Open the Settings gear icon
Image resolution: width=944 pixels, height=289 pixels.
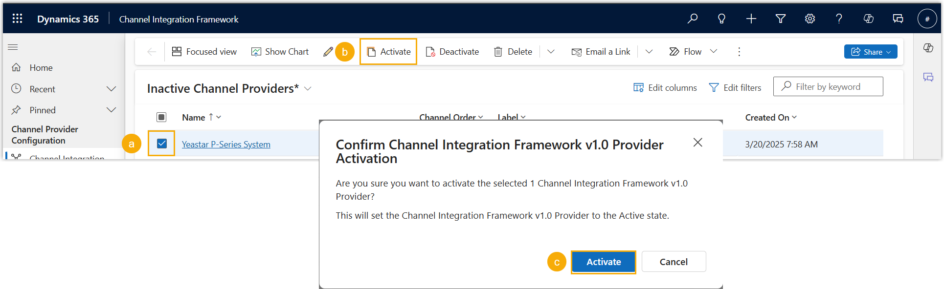coord(809,19)
